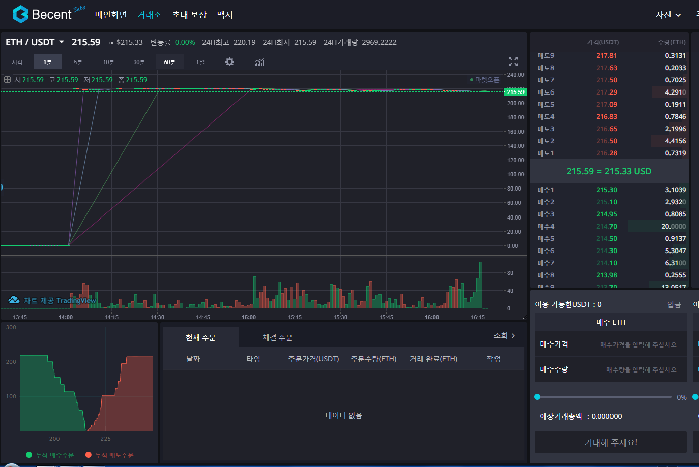Screen dimensions: 699x467
Task: Click 매수4 price 214.70
Action: click(606, 226)
